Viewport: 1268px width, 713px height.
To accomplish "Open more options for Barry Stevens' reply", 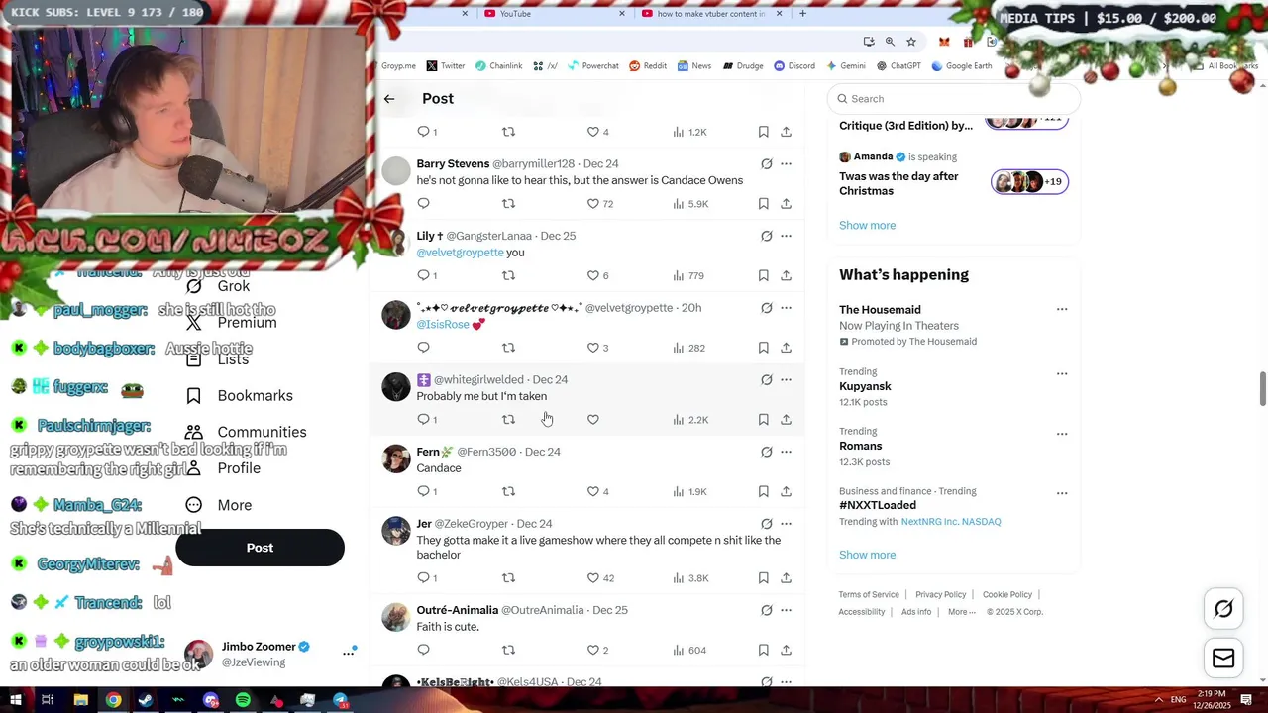I will [786, 164].
